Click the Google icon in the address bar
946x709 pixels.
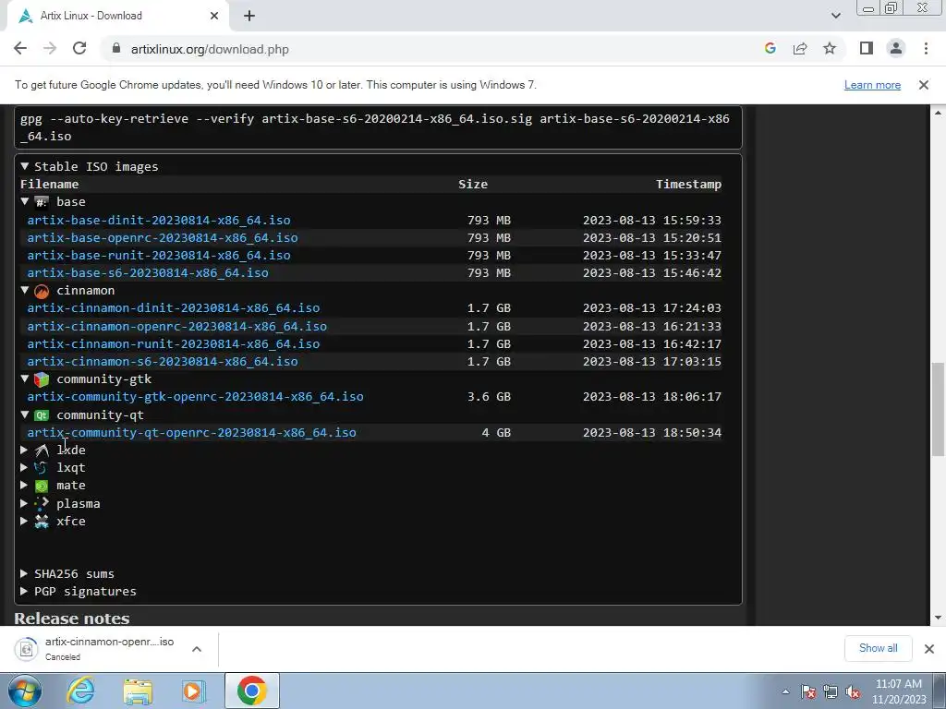(x=770, y=49)
